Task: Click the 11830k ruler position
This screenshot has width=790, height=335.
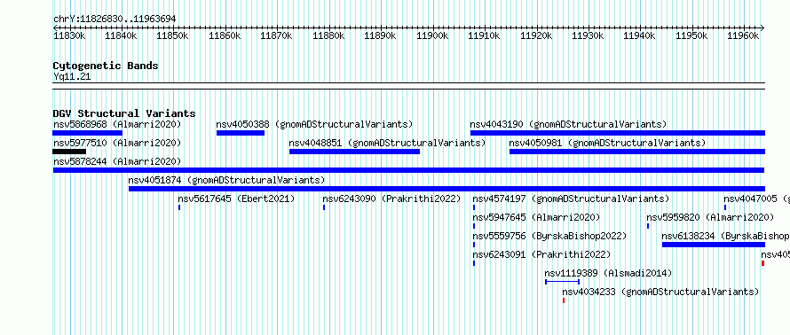Action: (x=69, y=35)
